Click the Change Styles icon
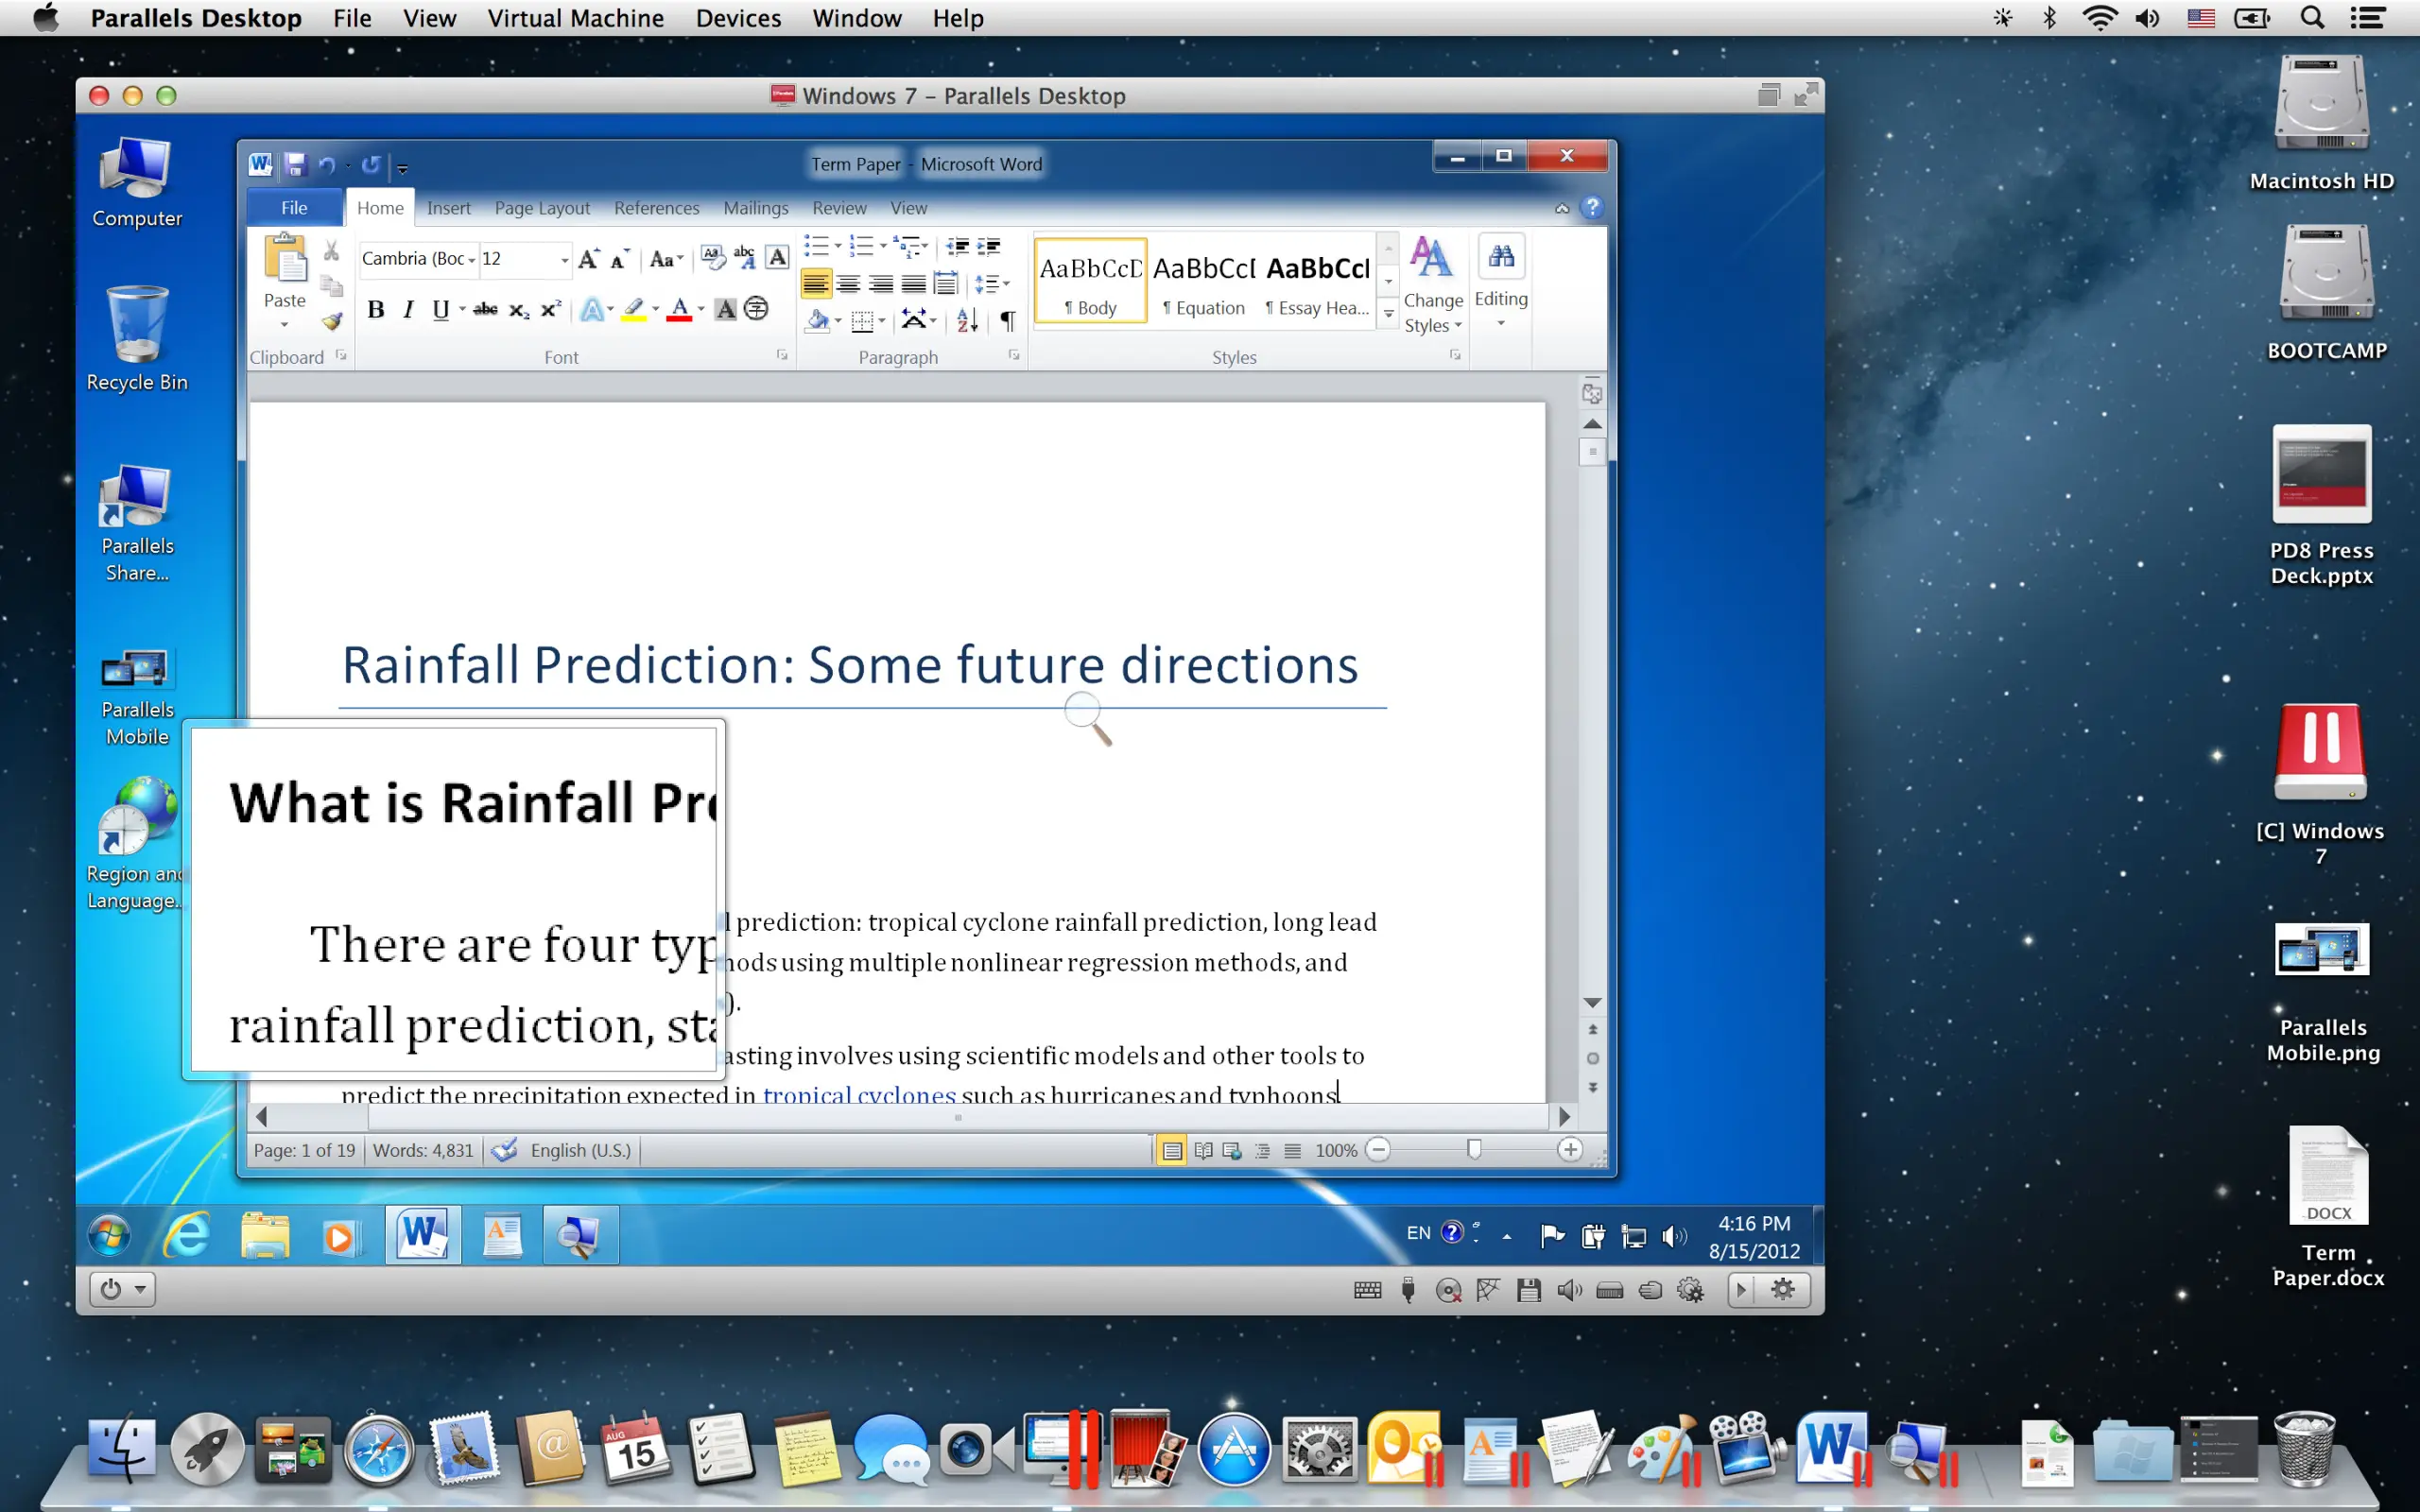This screenshot has height=1512, width=2420. (x=1432, y=258)
